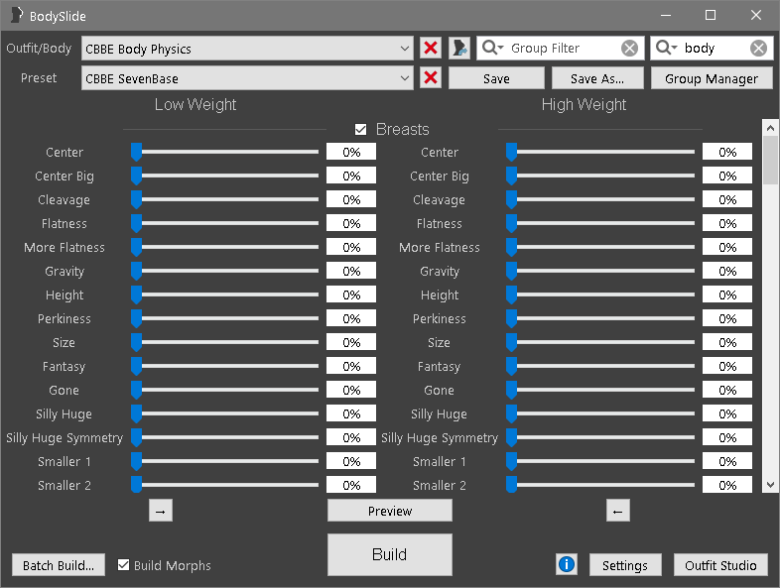Clear the 'body' outfit filter text

pyautogui.click(x=758, y=49)
